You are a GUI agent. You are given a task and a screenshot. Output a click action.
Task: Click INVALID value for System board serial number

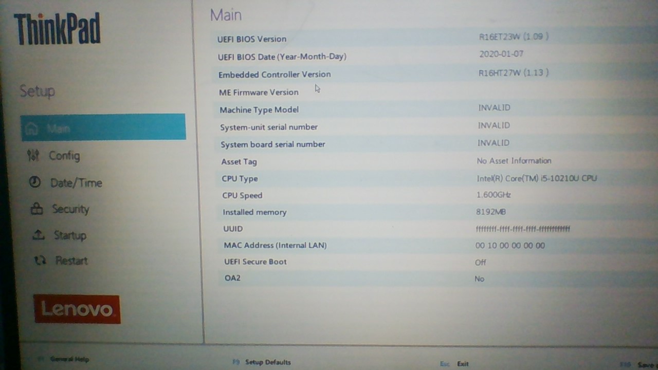[493, 143]
